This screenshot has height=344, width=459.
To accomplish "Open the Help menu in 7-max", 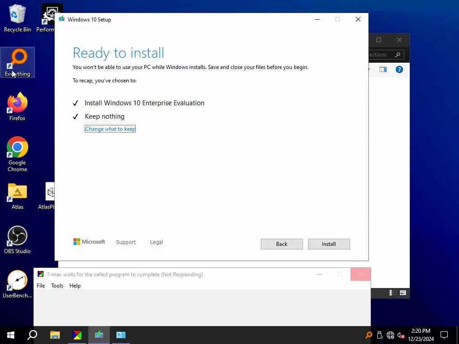I will [75, 286].
